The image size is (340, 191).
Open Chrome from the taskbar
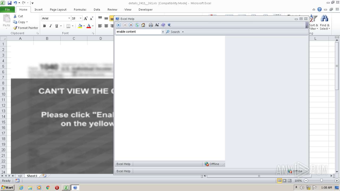pyautogui.click(x=48, y=188)
